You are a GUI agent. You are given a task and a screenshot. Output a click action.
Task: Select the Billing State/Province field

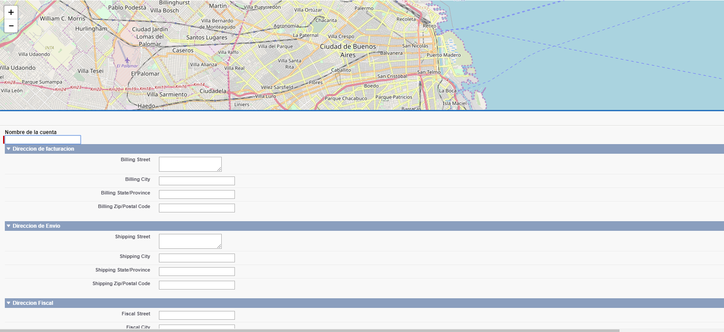(197, 194)
